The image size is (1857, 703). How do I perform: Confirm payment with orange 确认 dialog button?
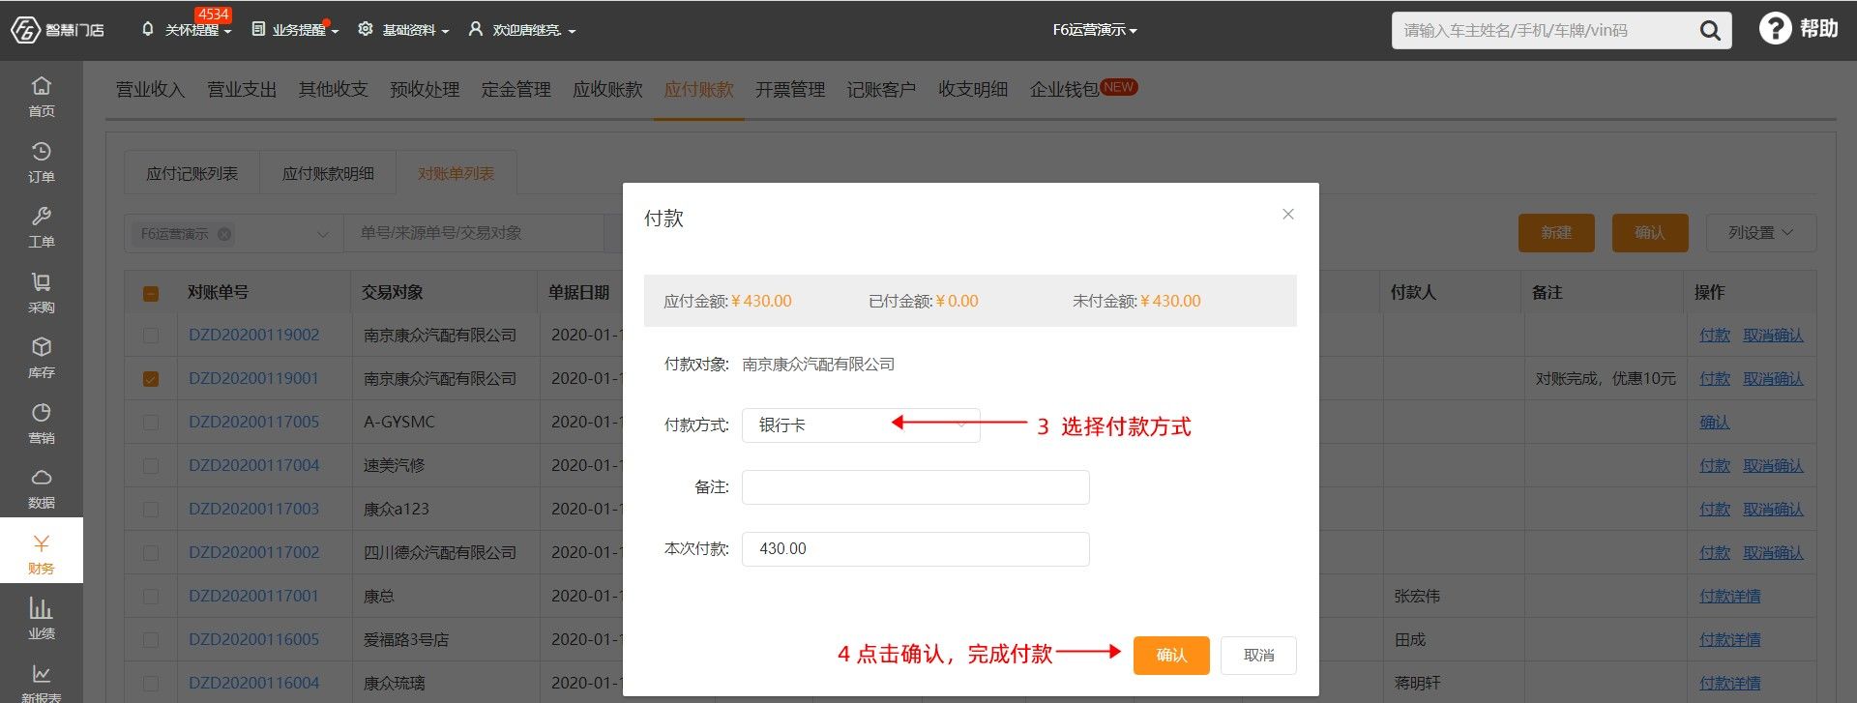pyautogui.click(x=1171, y=655)
